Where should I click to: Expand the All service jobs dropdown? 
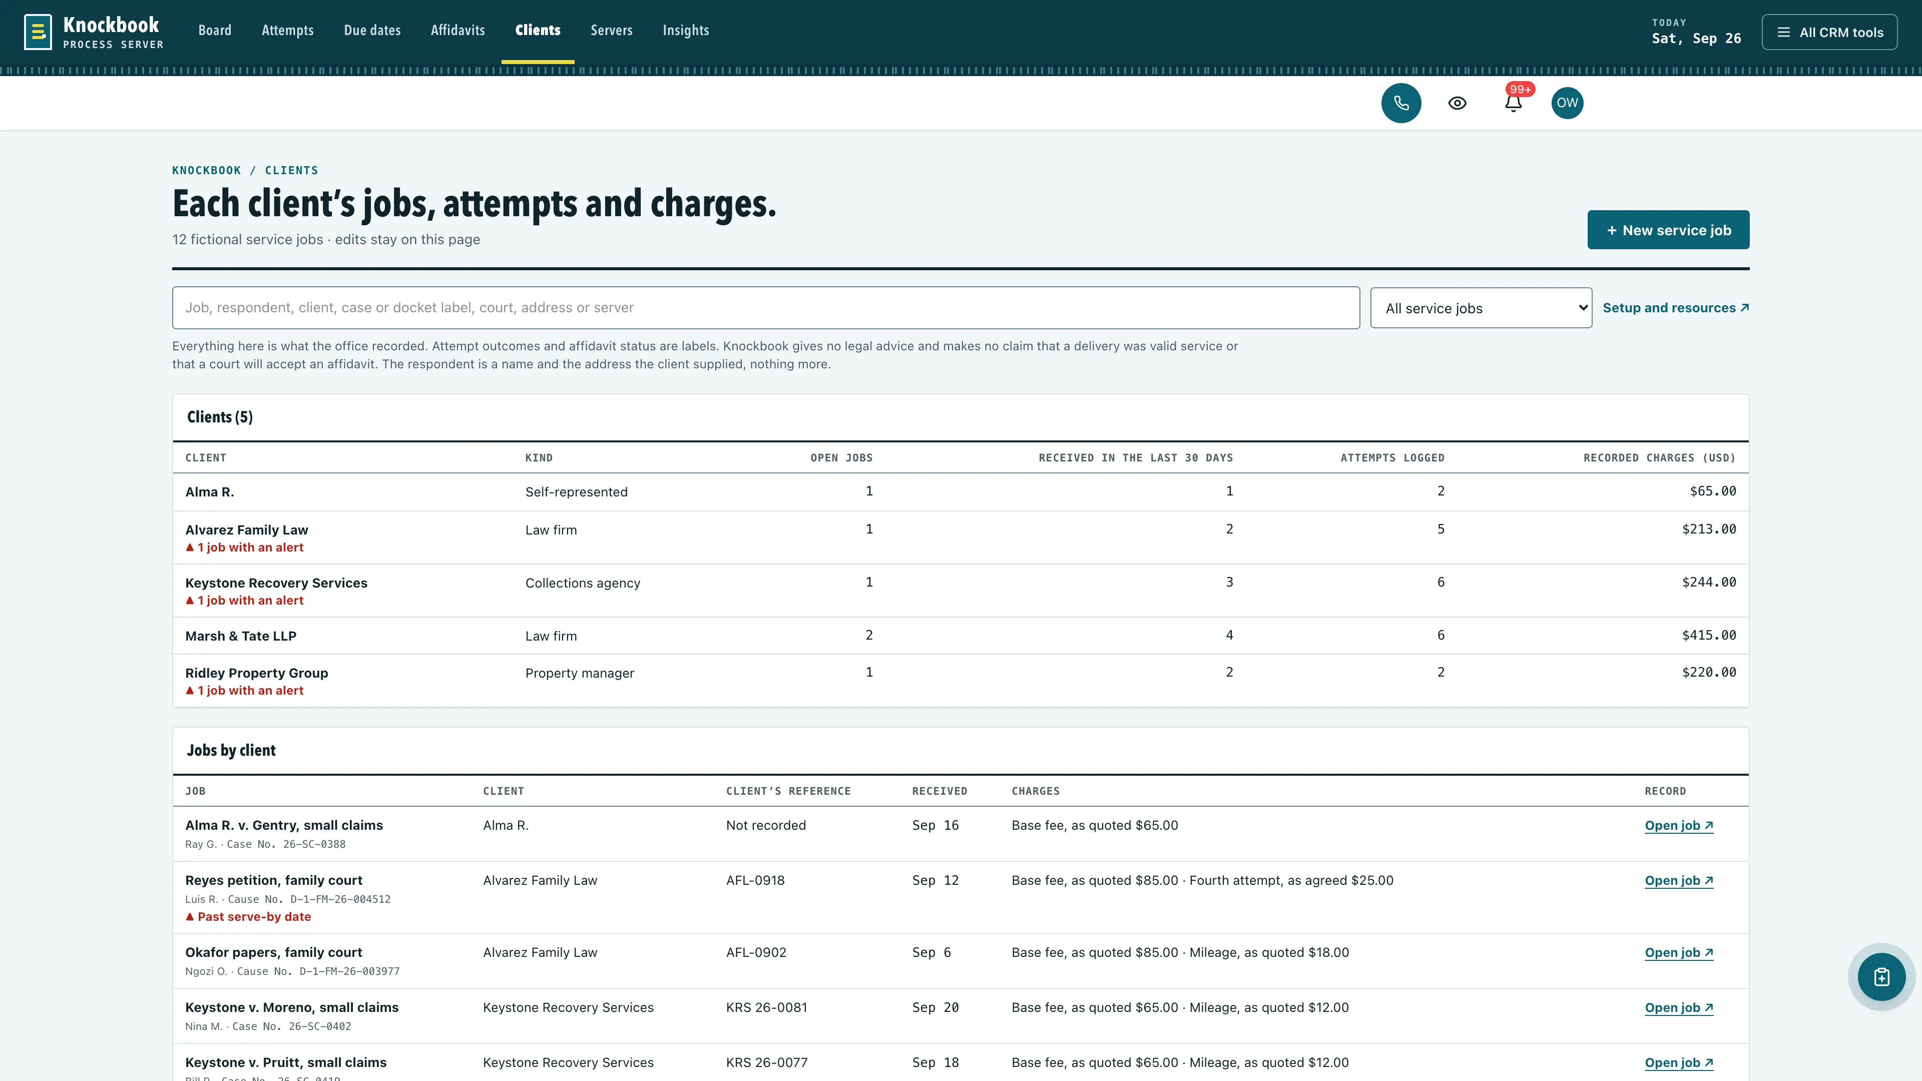click(x=1481, y=308)
